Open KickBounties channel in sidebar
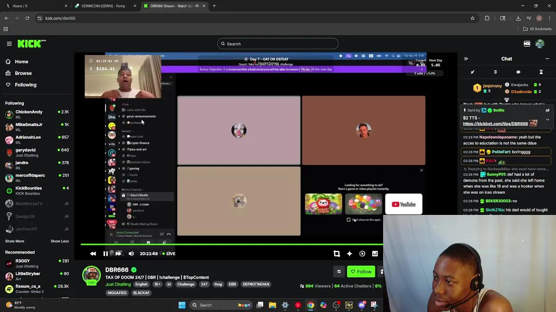 [37, 191]
